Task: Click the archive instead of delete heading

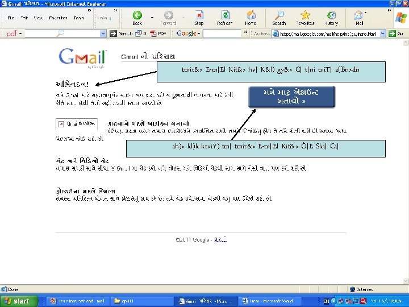Action: tap(148, 123)
